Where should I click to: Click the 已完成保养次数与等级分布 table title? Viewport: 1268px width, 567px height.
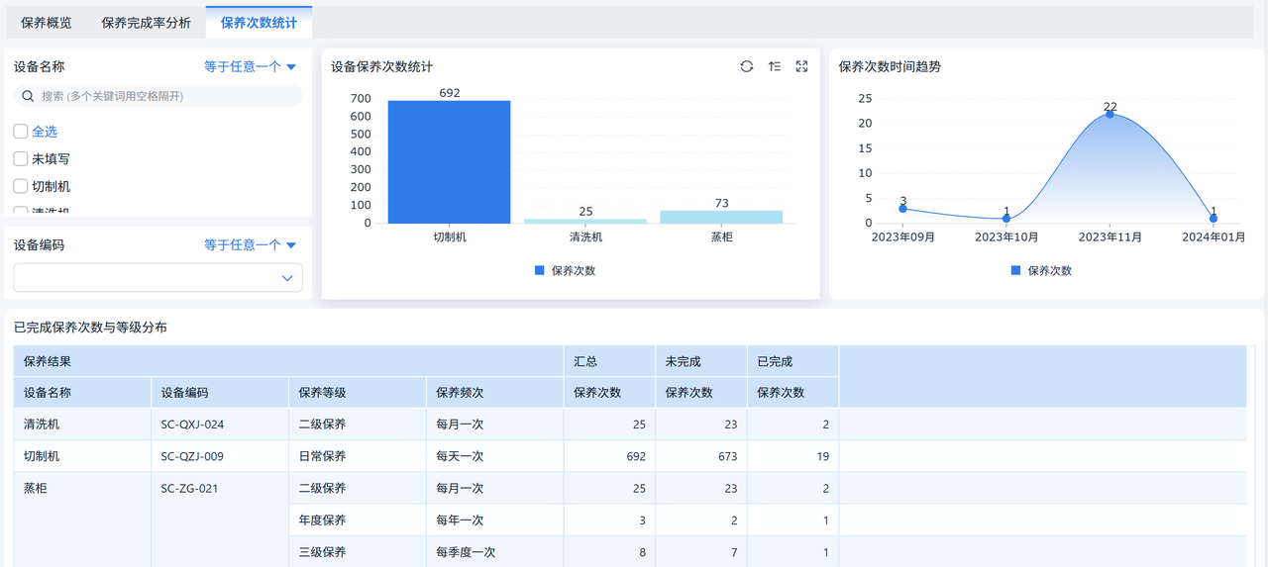(90, 327)
